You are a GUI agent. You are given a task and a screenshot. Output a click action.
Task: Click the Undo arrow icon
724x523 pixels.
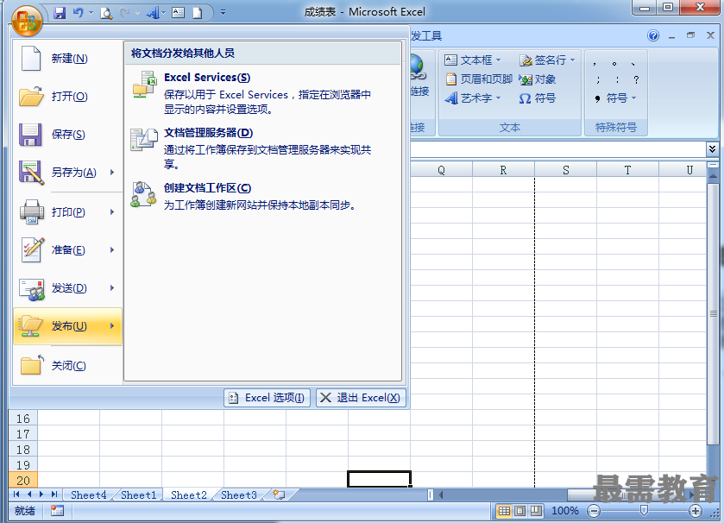(78, 13)
